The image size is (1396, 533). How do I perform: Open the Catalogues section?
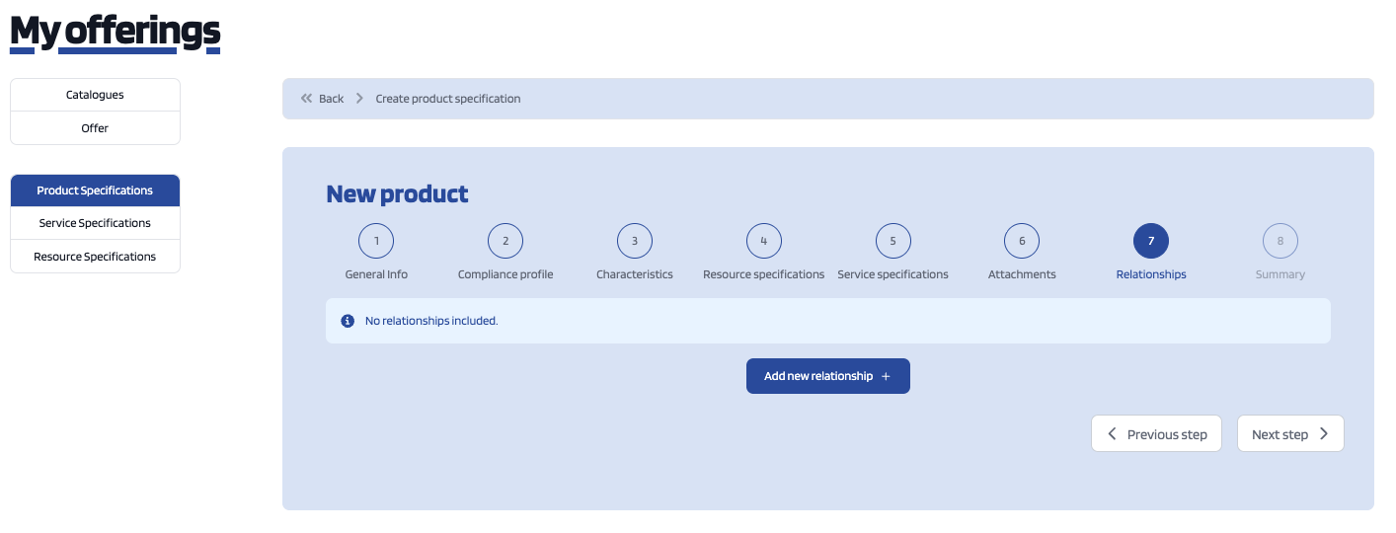tap(95, 95)
